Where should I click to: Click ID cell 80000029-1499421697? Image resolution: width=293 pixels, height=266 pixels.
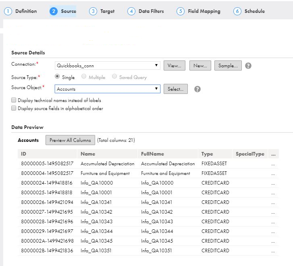47,231
